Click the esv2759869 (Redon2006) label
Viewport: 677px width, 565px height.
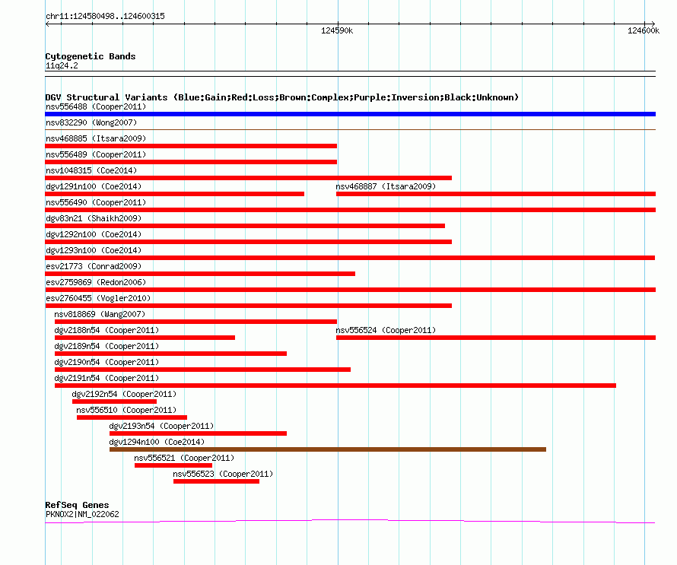coord(96,282)
